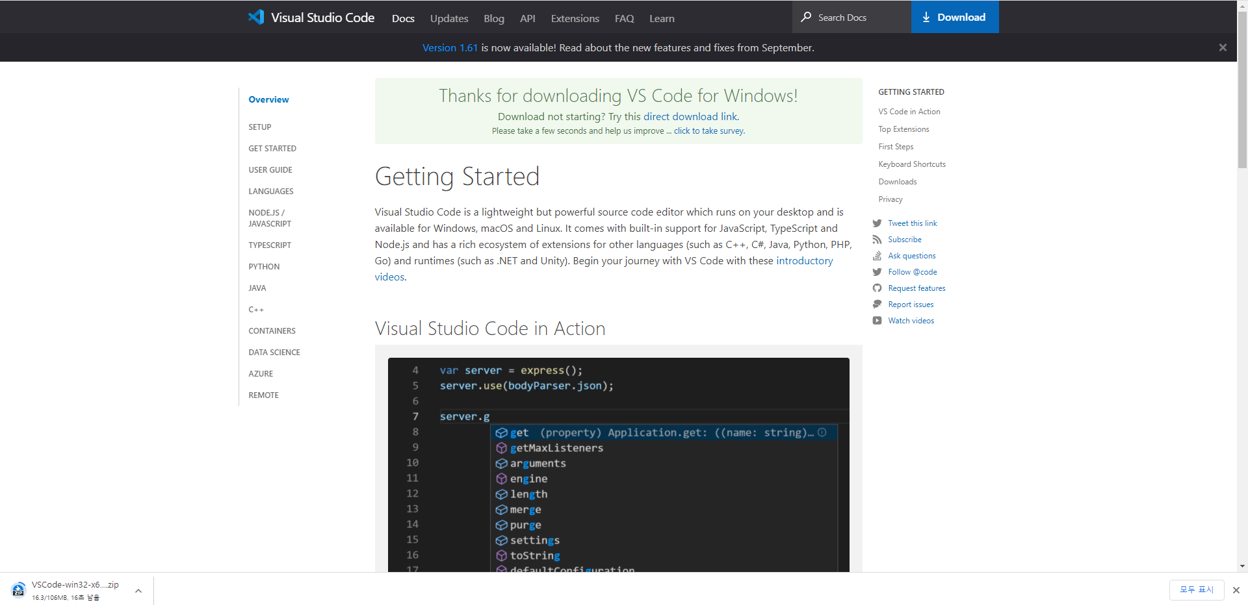Expand the CONTAINERS section

tap(272, 331)
